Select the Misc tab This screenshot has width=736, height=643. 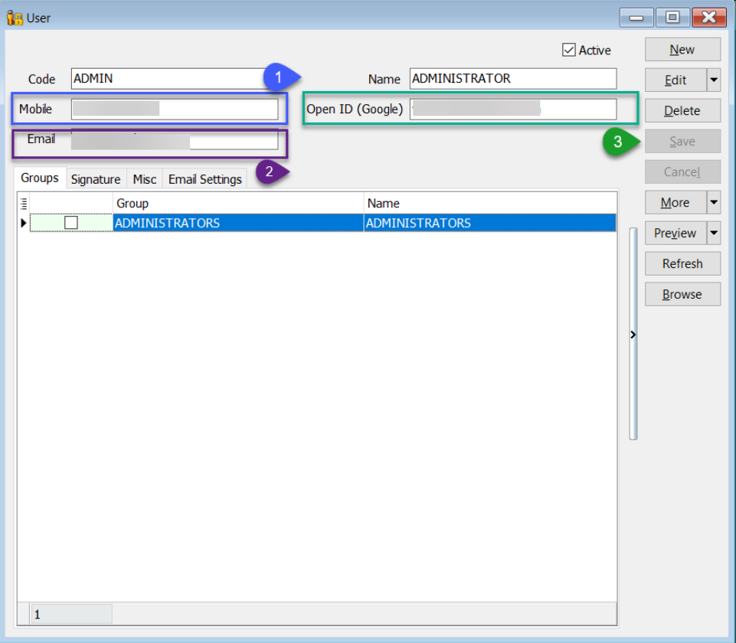[x=144, y=178]
